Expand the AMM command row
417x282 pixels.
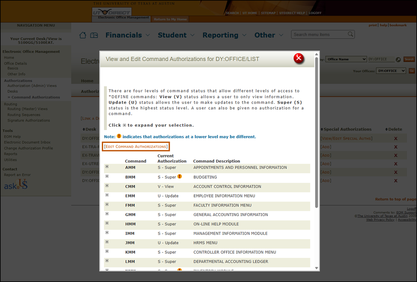[x=107, y=166]
